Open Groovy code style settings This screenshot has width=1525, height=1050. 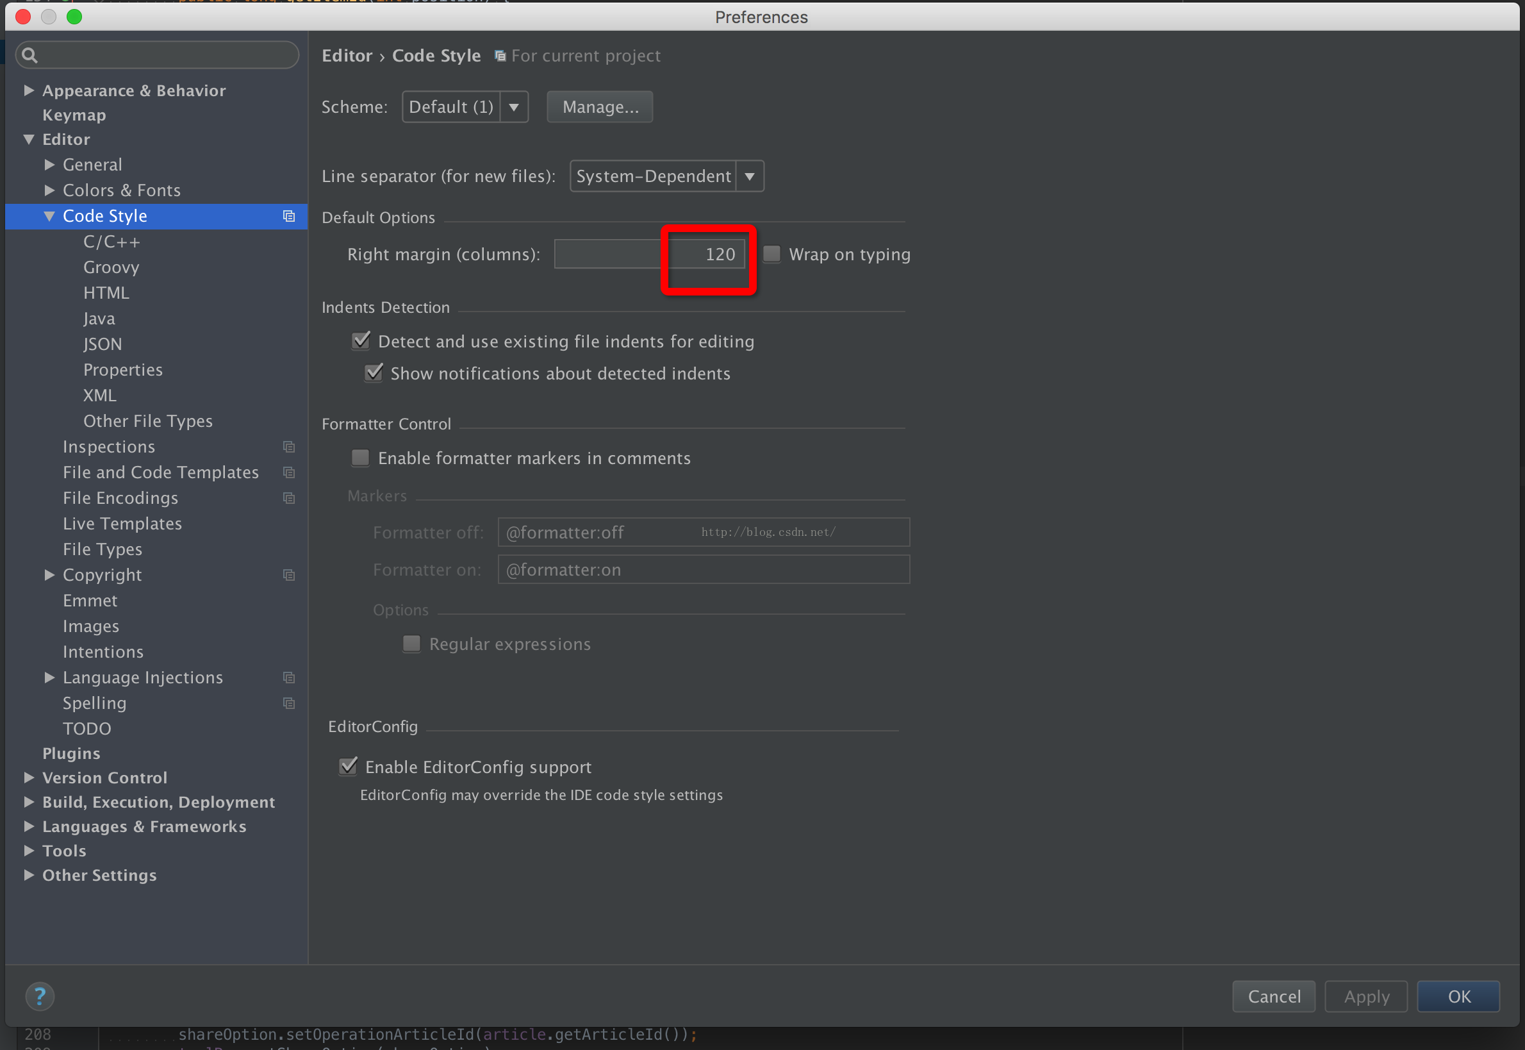point(111,267)
